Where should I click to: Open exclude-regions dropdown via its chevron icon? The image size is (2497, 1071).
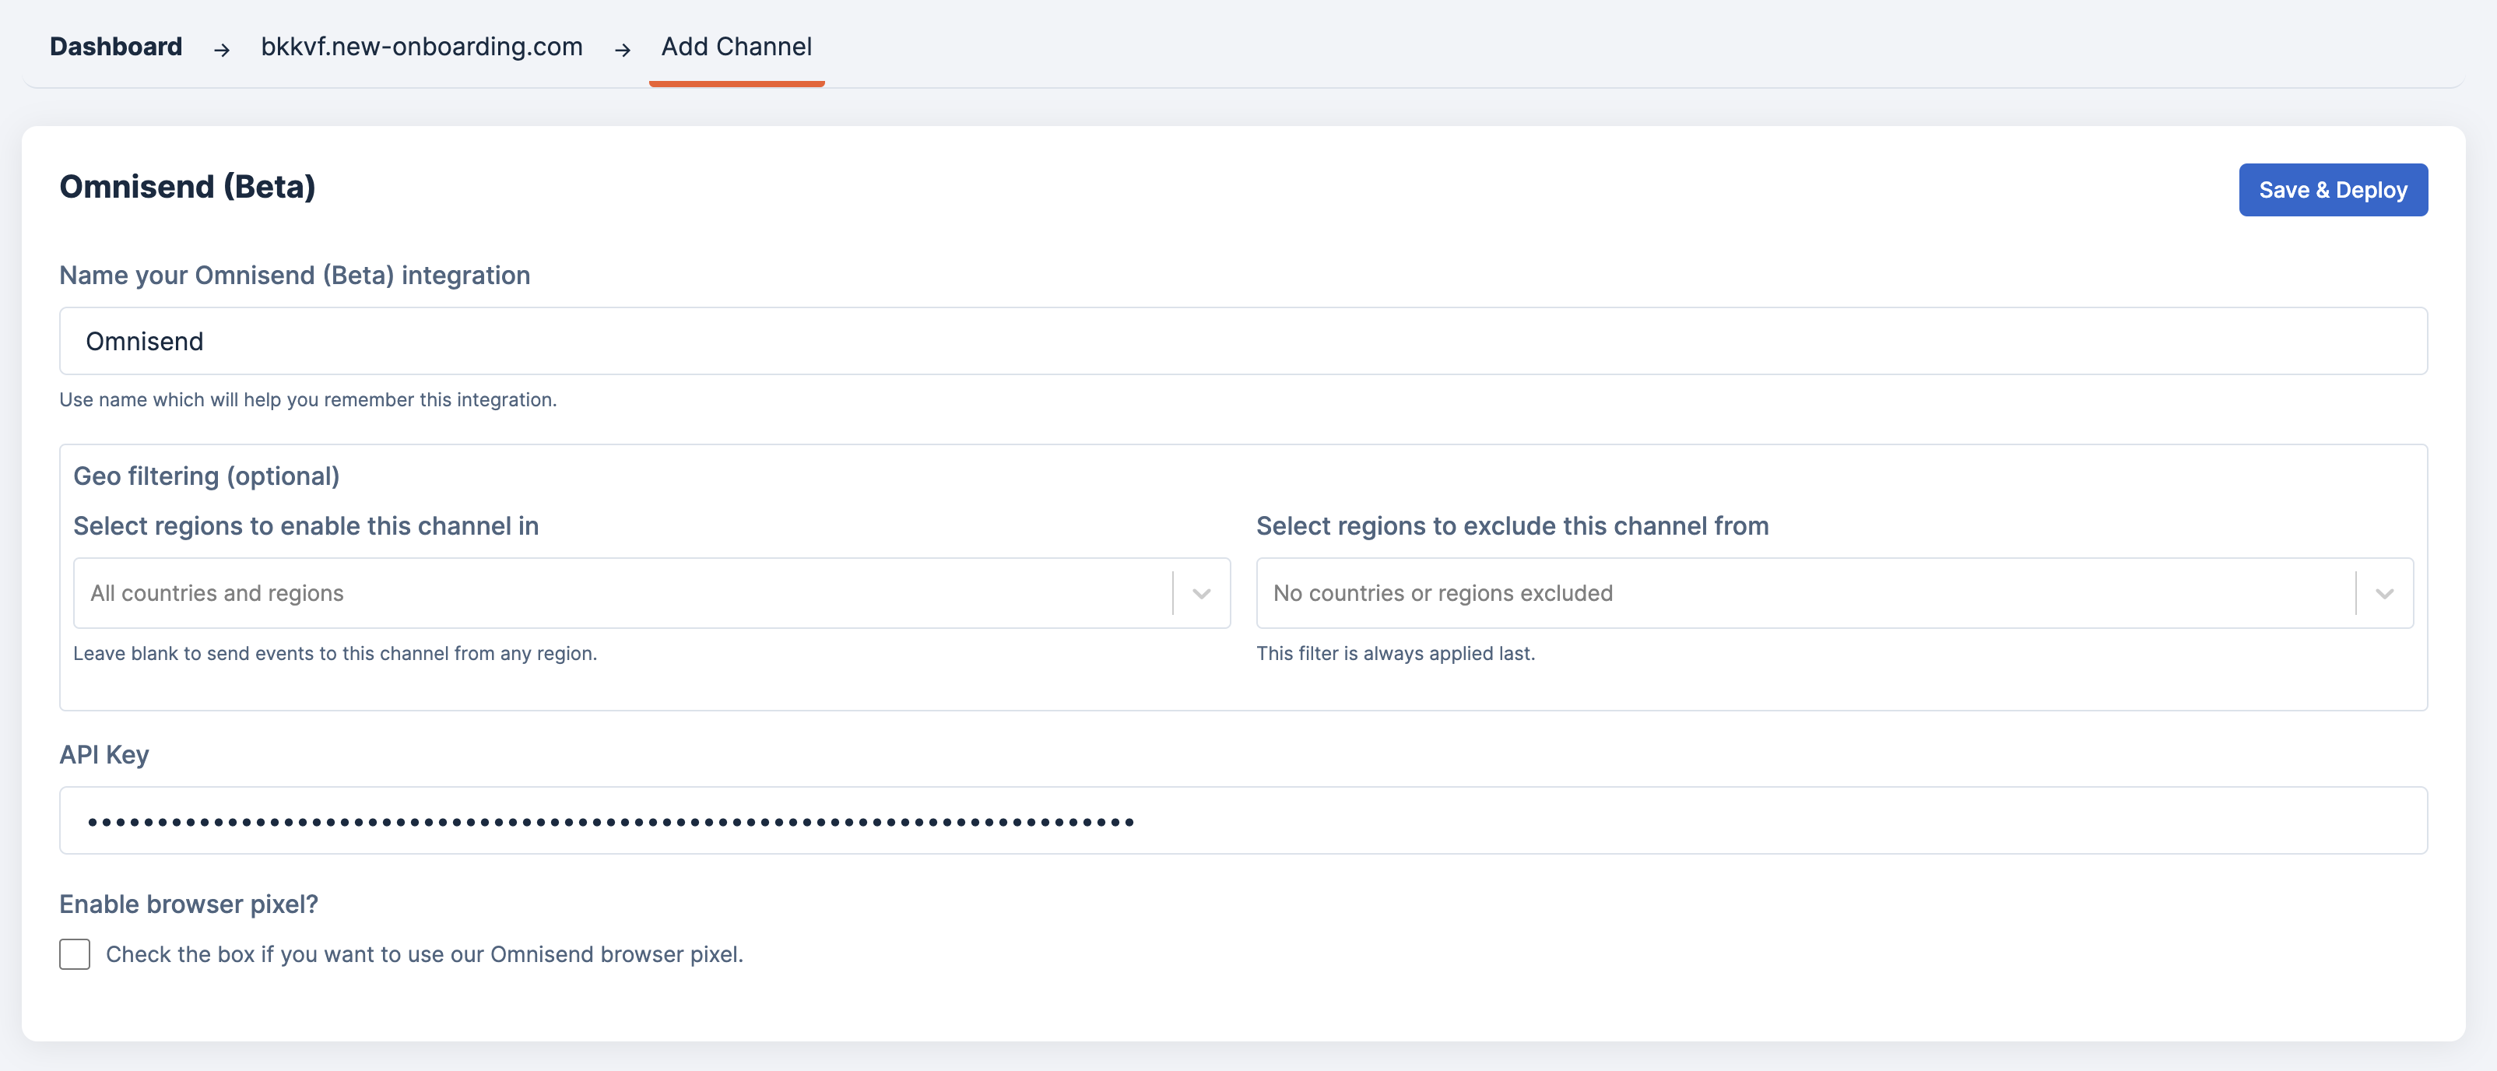[x=2383, y=593]
